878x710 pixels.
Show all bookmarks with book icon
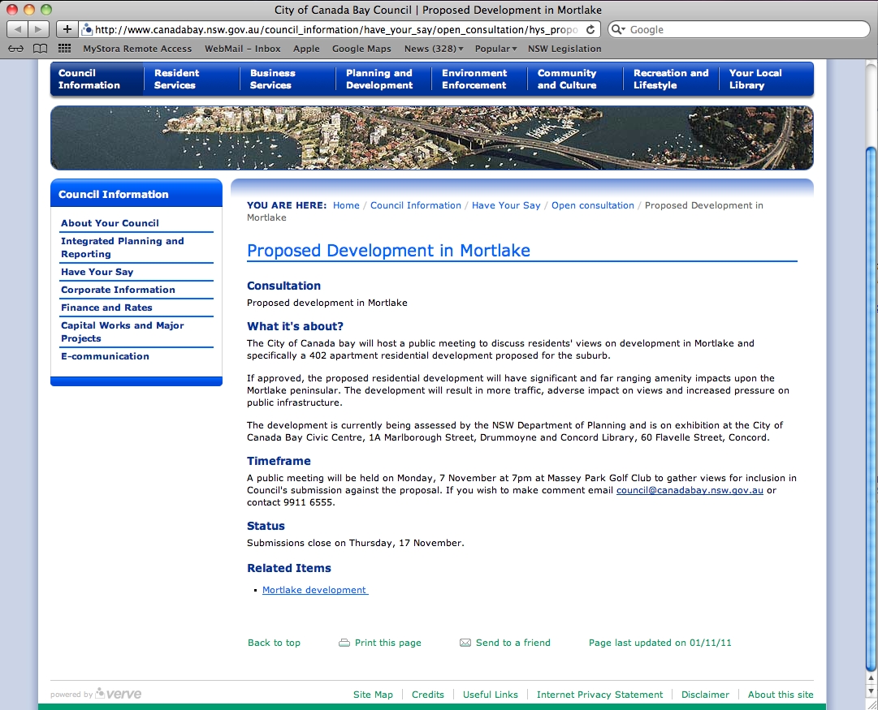tap(40, 49)
